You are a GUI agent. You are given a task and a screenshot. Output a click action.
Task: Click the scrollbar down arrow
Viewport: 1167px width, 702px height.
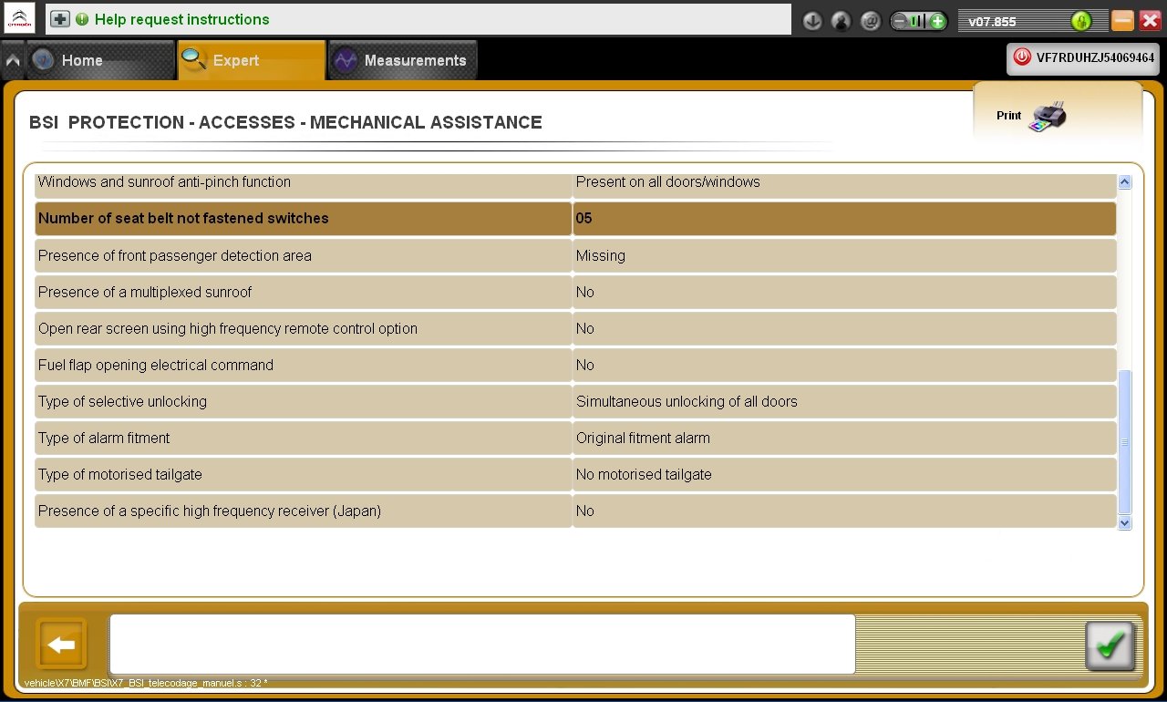(1124, 523)
